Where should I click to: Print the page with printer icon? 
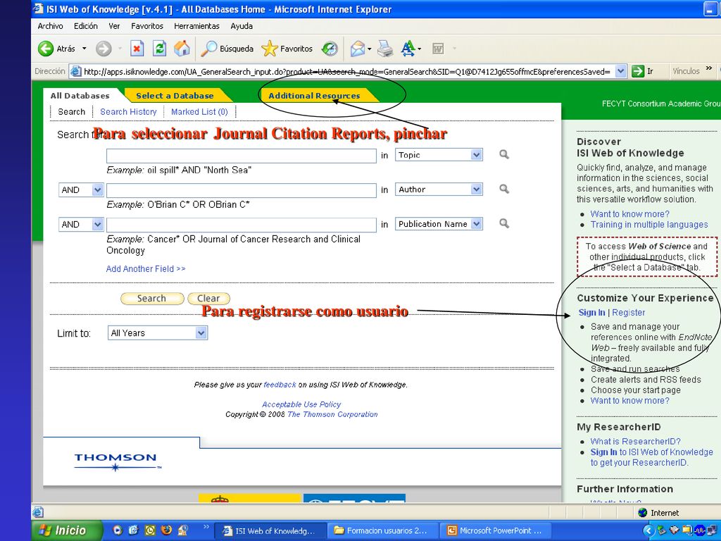[385, 49]
